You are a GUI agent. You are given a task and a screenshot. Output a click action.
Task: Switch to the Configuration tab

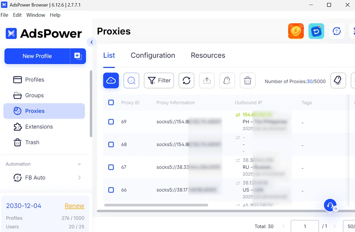(x=153, y=55)
